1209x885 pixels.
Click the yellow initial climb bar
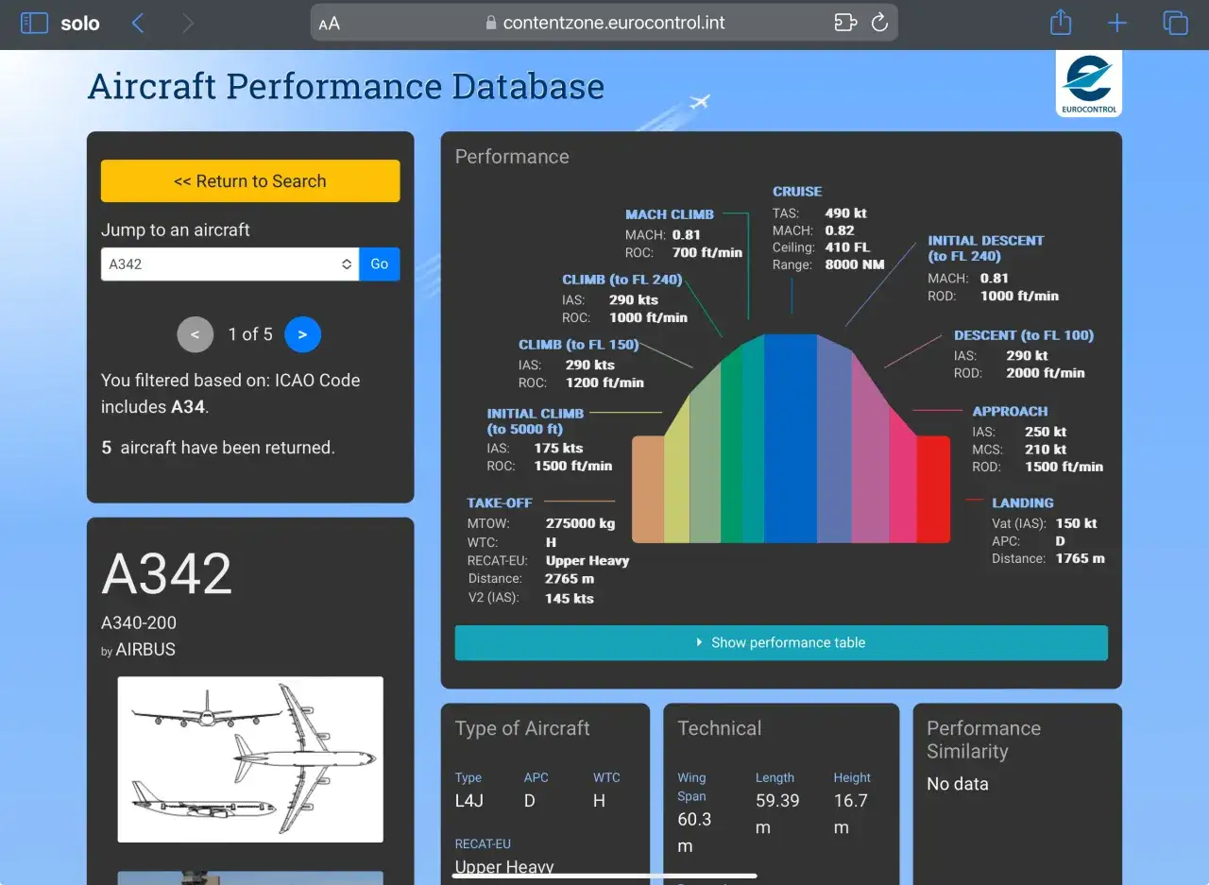(x=677, y=471)
